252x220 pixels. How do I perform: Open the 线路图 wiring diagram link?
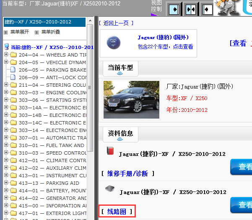click(117, 212)
